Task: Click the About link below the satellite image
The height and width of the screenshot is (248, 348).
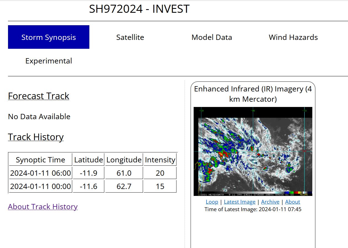Action: click(x=292, y=202)
